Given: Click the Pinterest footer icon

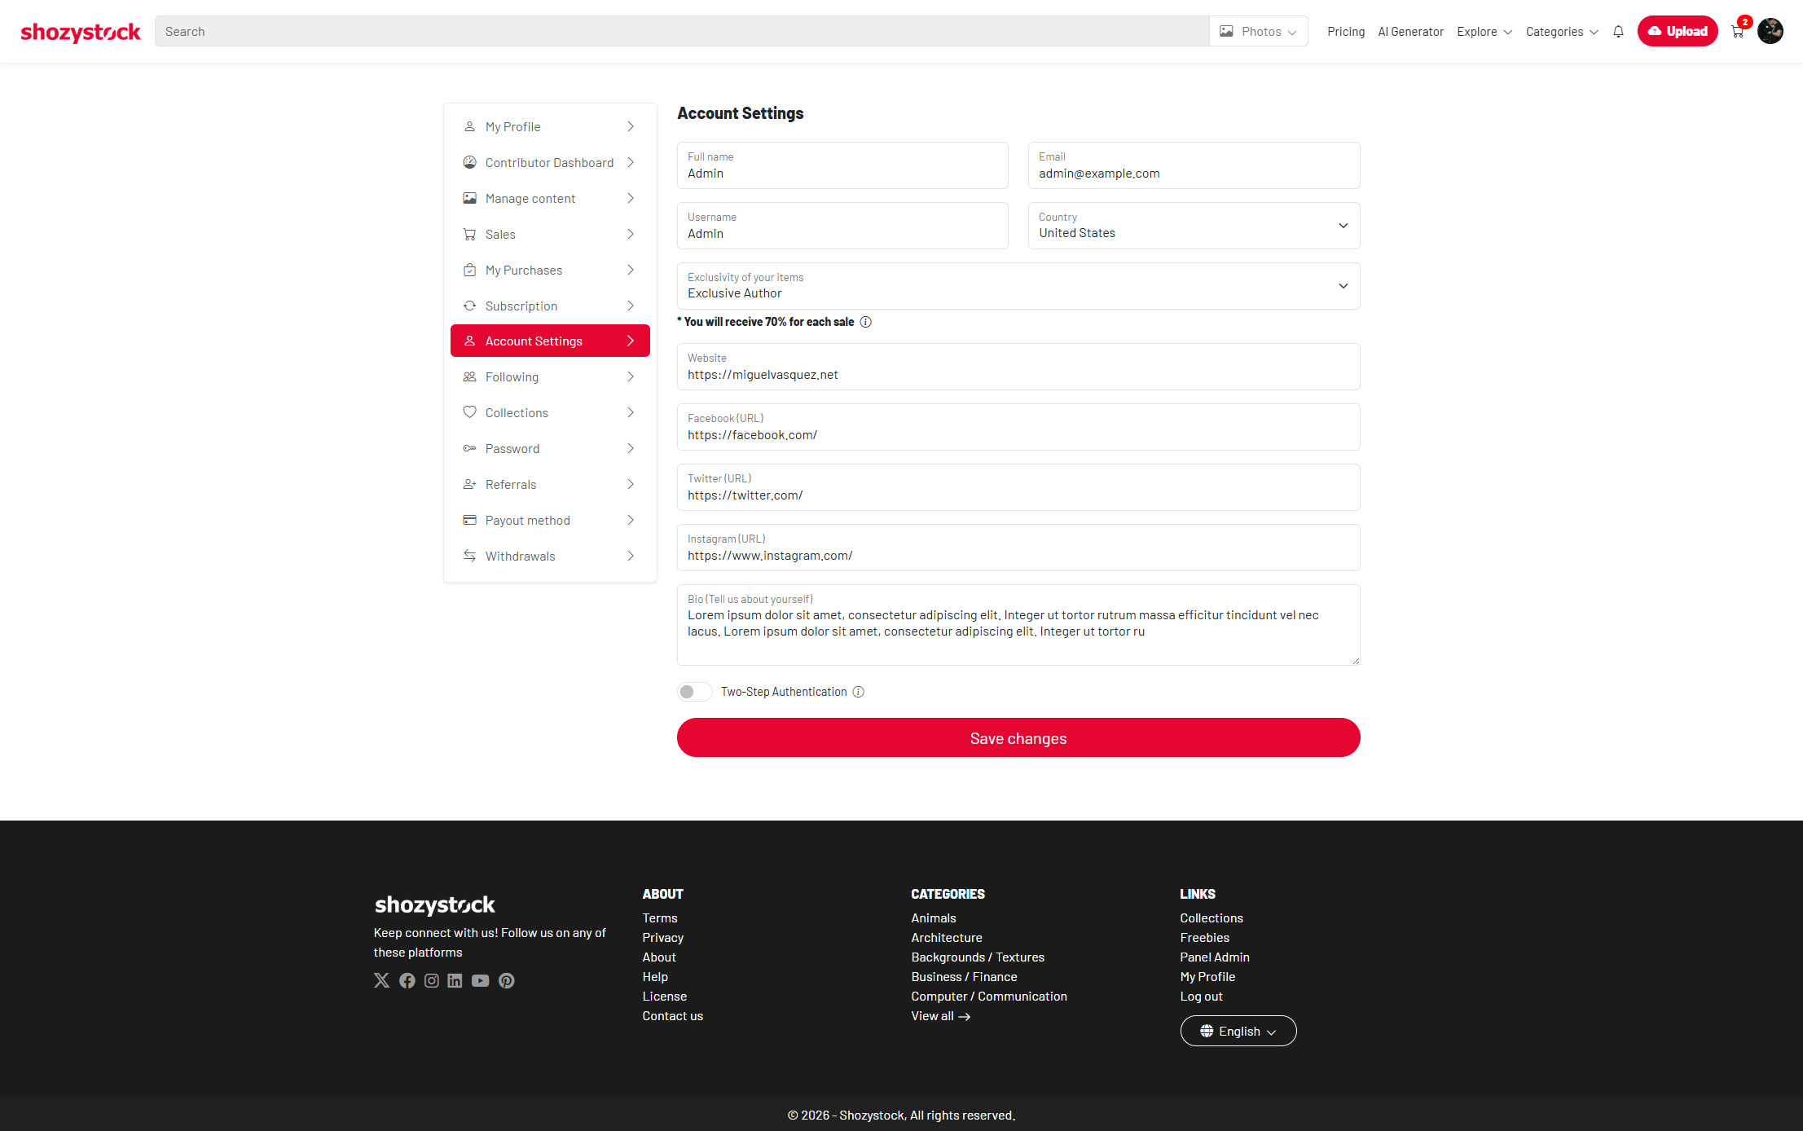Looking at the screenshot, I should [506, 980].
